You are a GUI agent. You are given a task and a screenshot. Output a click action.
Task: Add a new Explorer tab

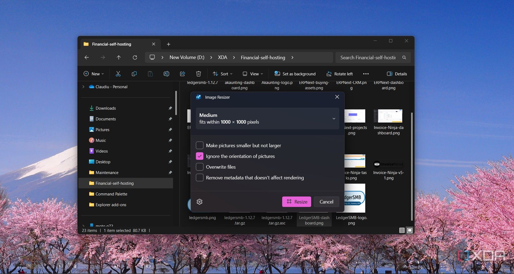tap(169, 44)
